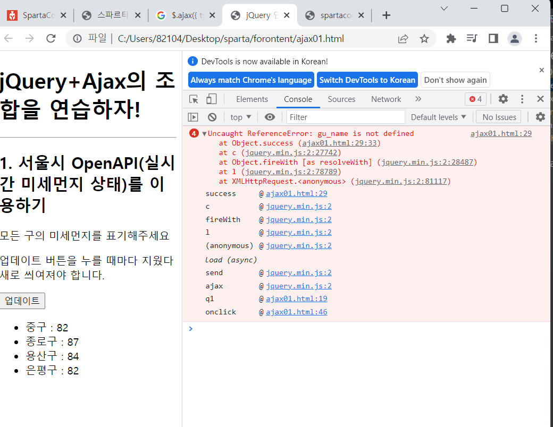Open jquery.min.js:2 link in fireWith row
Screen dimensions: 553x427
click(x=298, y=219)
